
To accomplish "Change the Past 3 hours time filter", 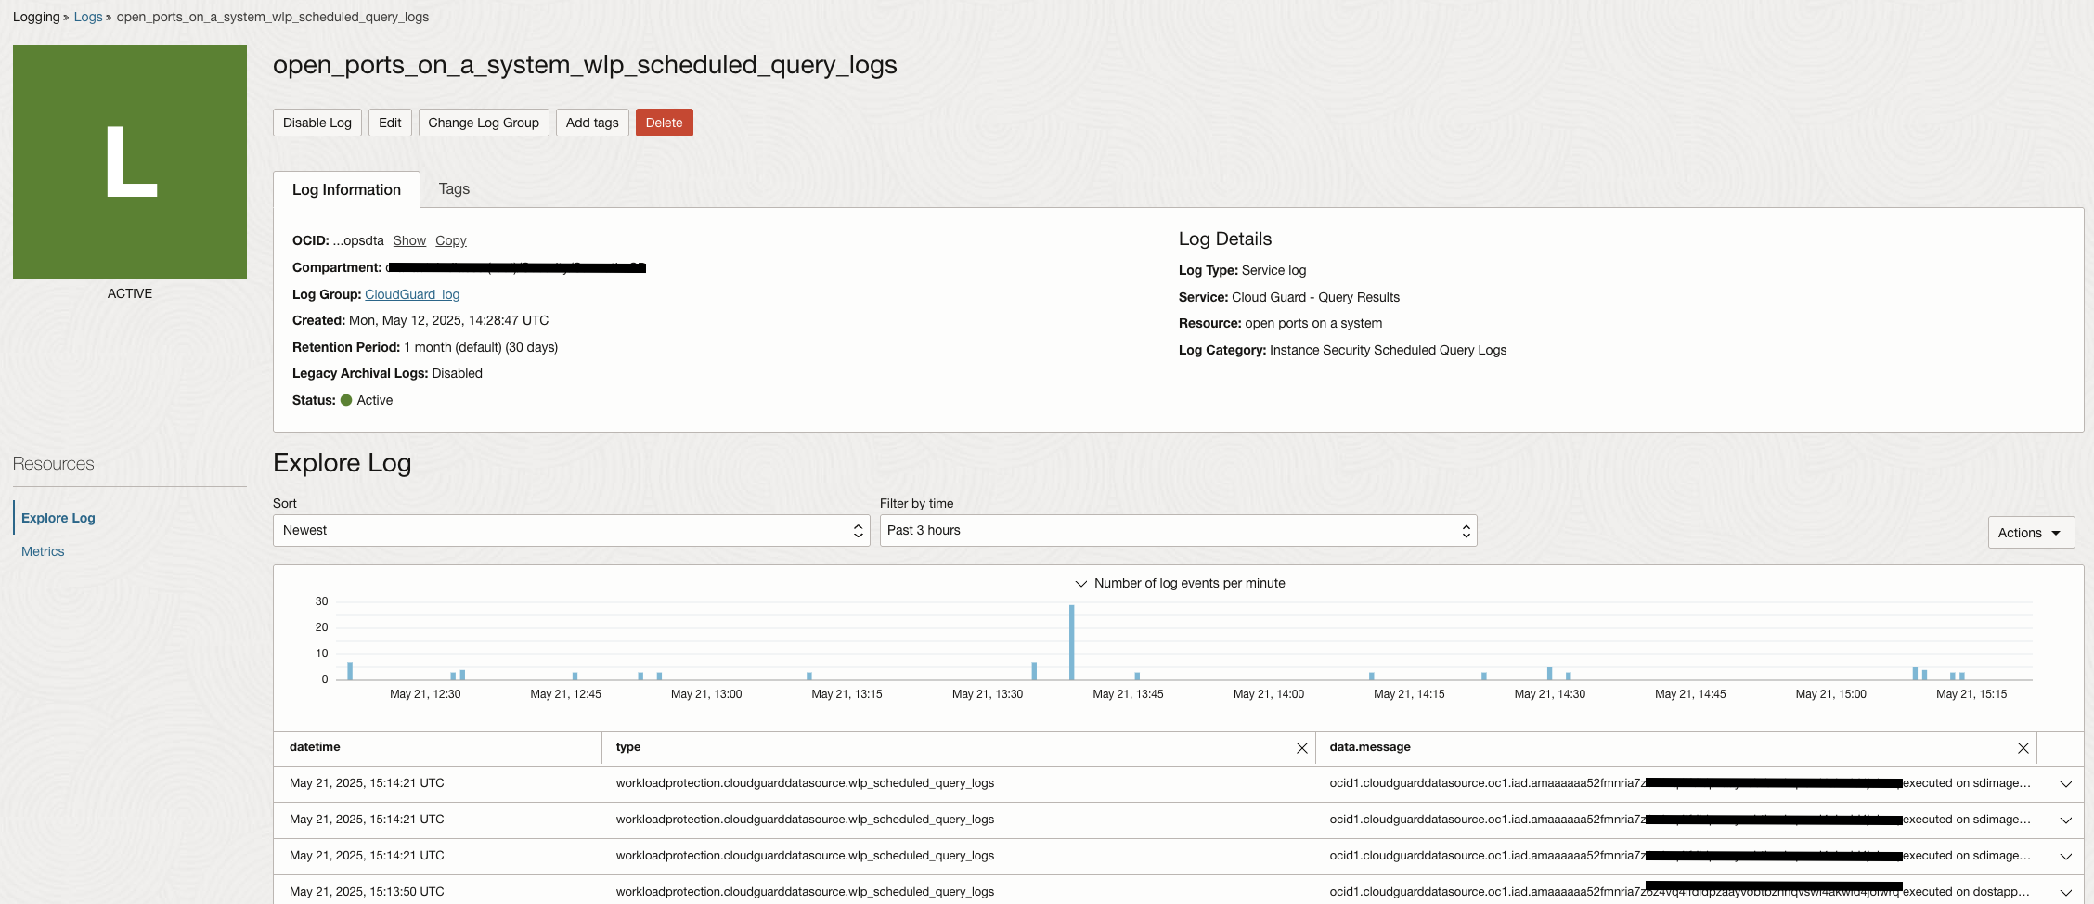I will [x=1177, y=530].
